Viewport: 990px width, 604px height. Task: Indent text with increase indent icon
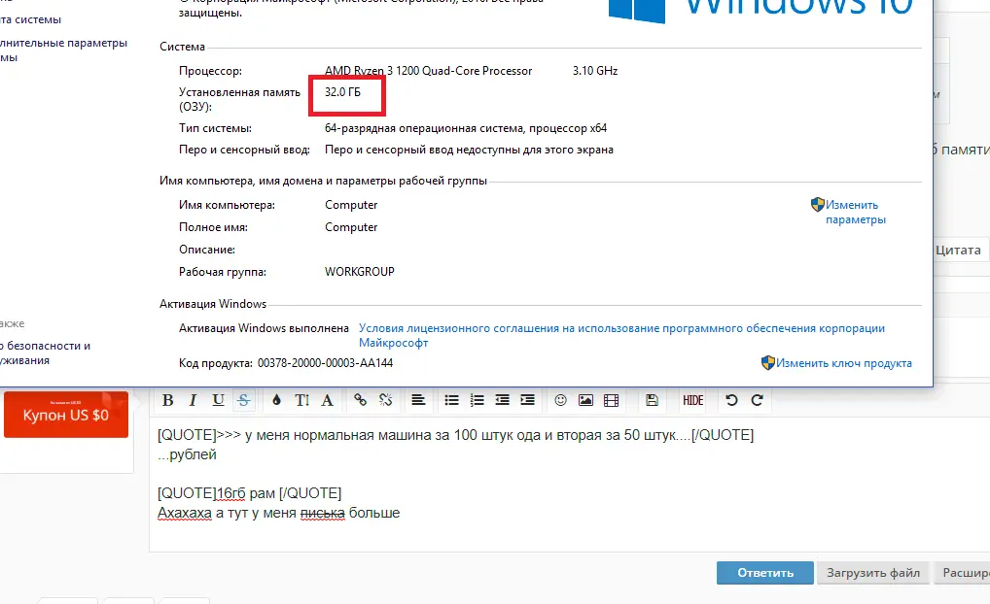click(527, 400)
